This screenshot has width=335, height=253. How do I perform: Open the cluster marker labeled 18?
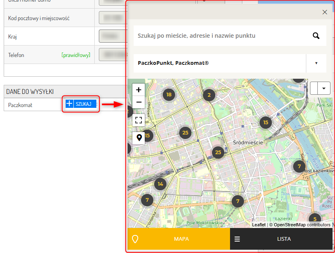(169, 94)
